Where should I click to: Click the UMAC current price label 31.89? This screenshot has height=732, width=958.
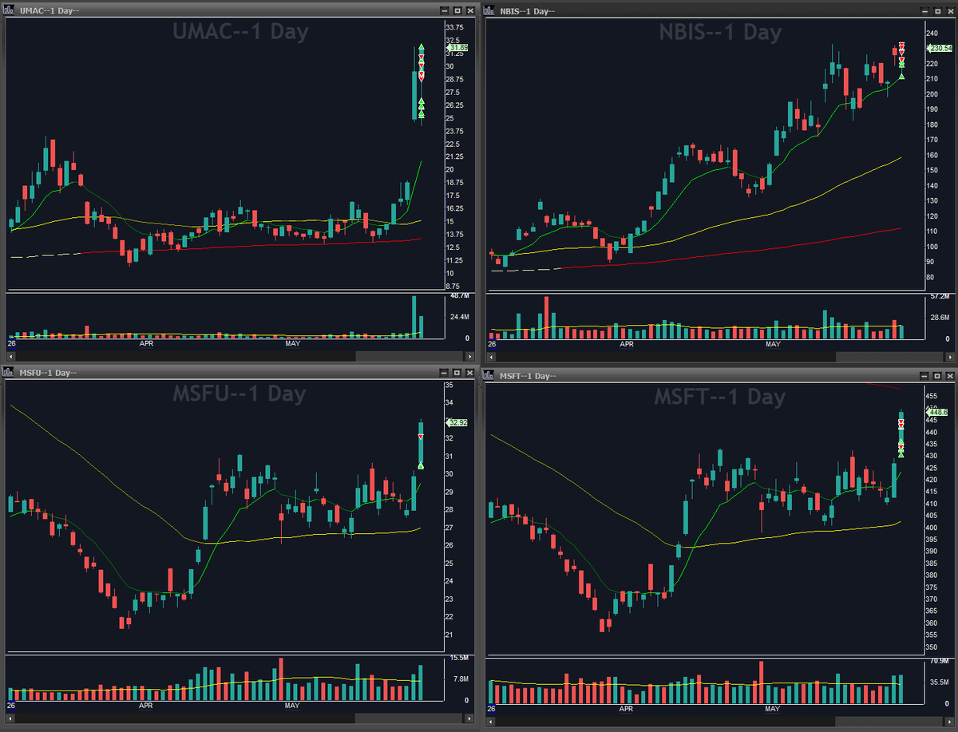457,48
